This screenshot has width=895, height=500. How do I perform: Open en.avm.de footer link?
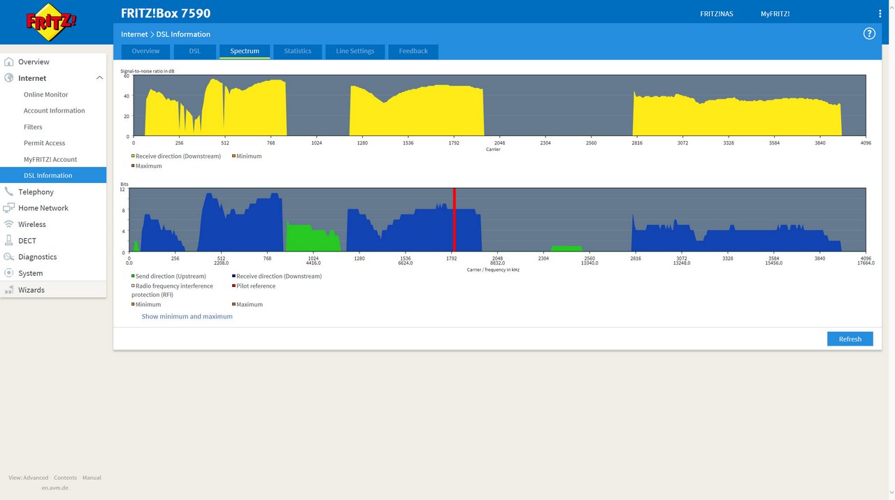click(x=55, y=487)
